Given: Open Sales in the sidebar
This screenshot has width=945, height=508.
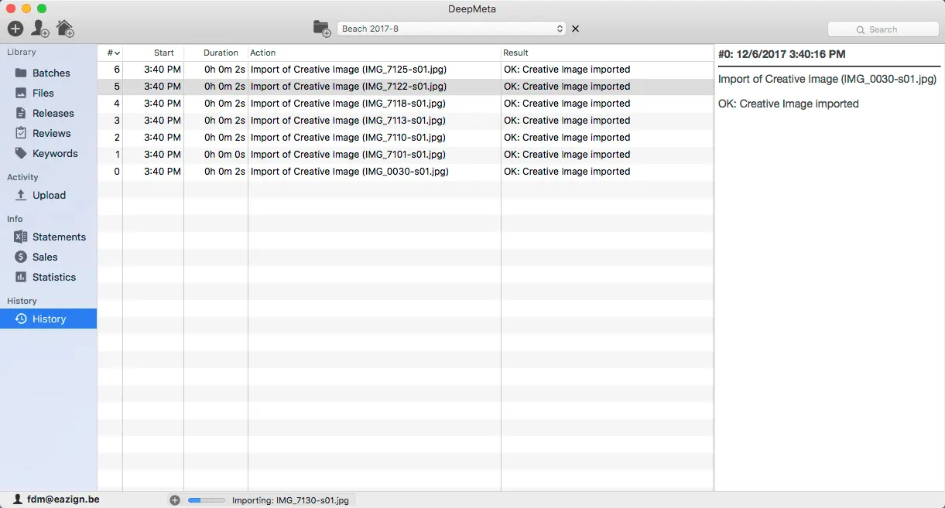Looking at the screenshot, I should tap(48, 257).
